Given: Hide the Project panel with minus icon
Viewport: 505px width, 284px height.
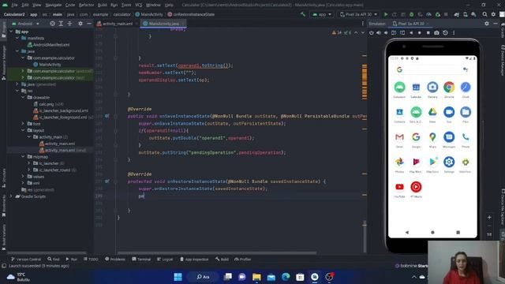Looking at the screenshot, I should pyautogui.click(x=89, y=24).
